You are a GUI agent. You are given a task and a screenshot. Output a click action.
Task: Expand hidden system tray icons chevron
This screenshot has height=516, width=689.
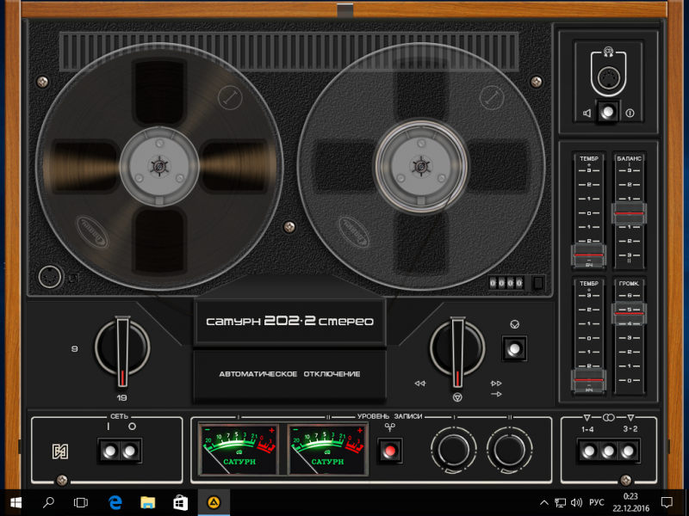(544, 502)
